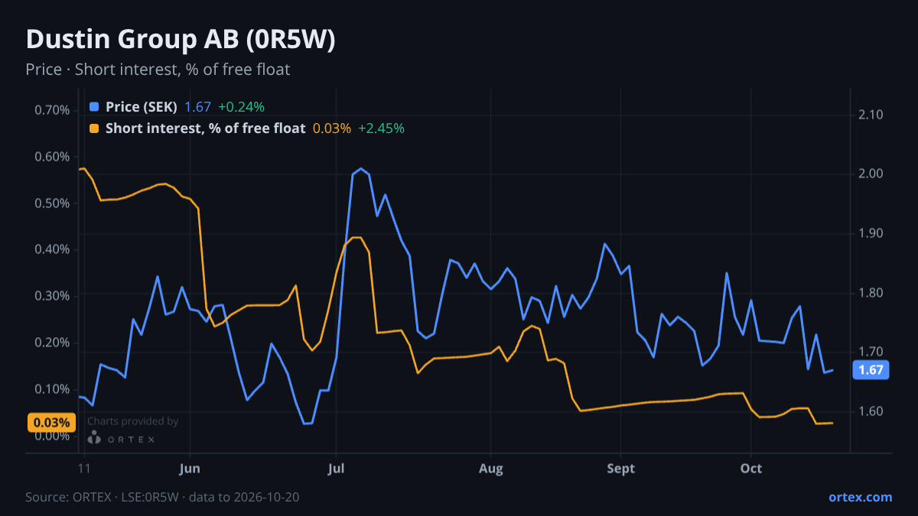Screen dimensions: 918x516
Task: Click the Source: ORTEX footer text
Action: [162, 497]
